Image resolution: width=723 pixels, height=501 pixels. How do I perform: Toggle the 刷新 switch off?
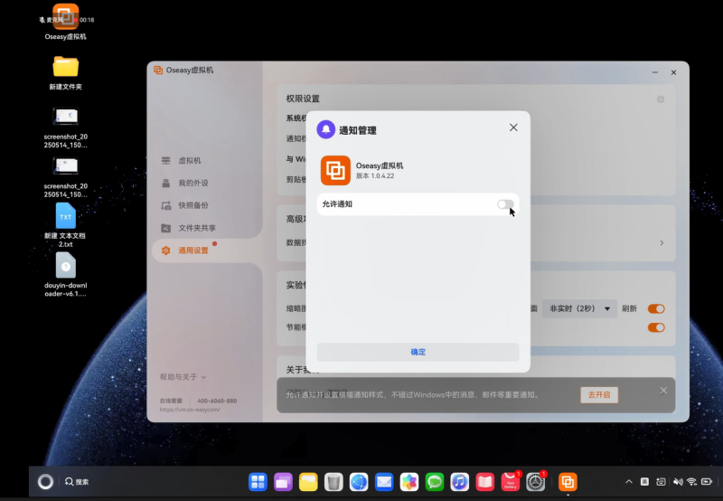(x=656, y=308)
